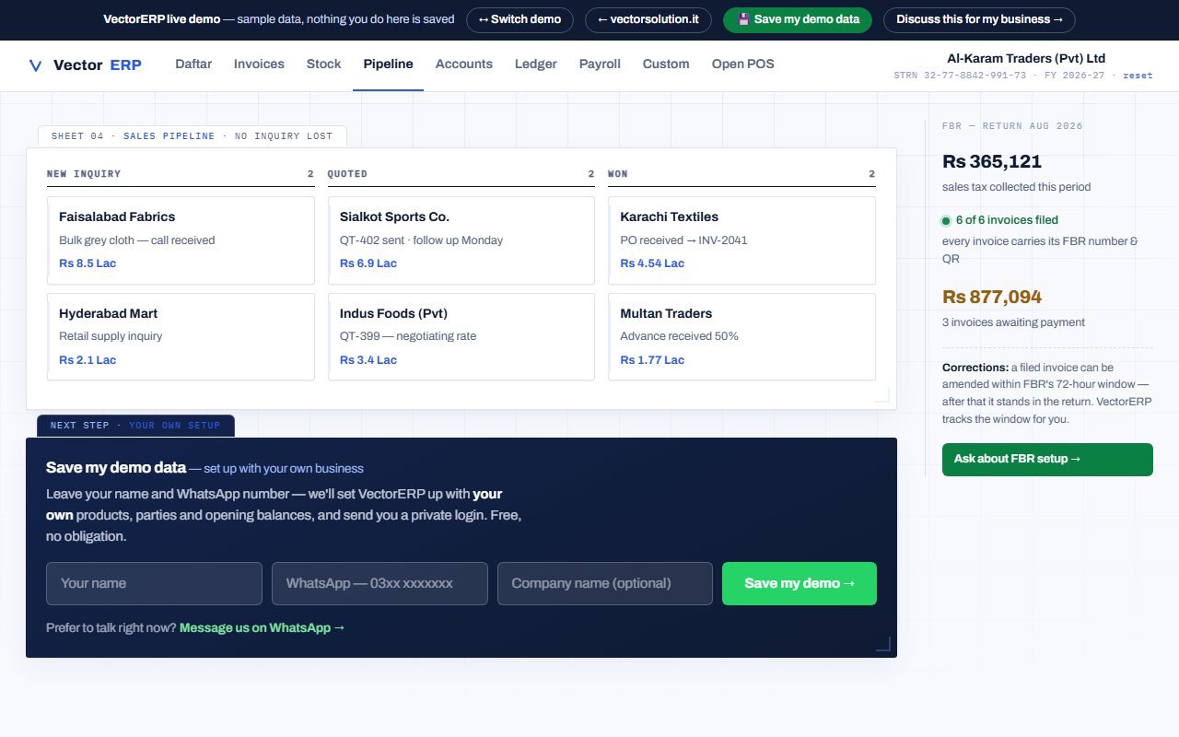Viewport: 1179px width, 737px height.
Task: Click the Rs 365,121 sales tax figure
Action: tap(992, 162)
